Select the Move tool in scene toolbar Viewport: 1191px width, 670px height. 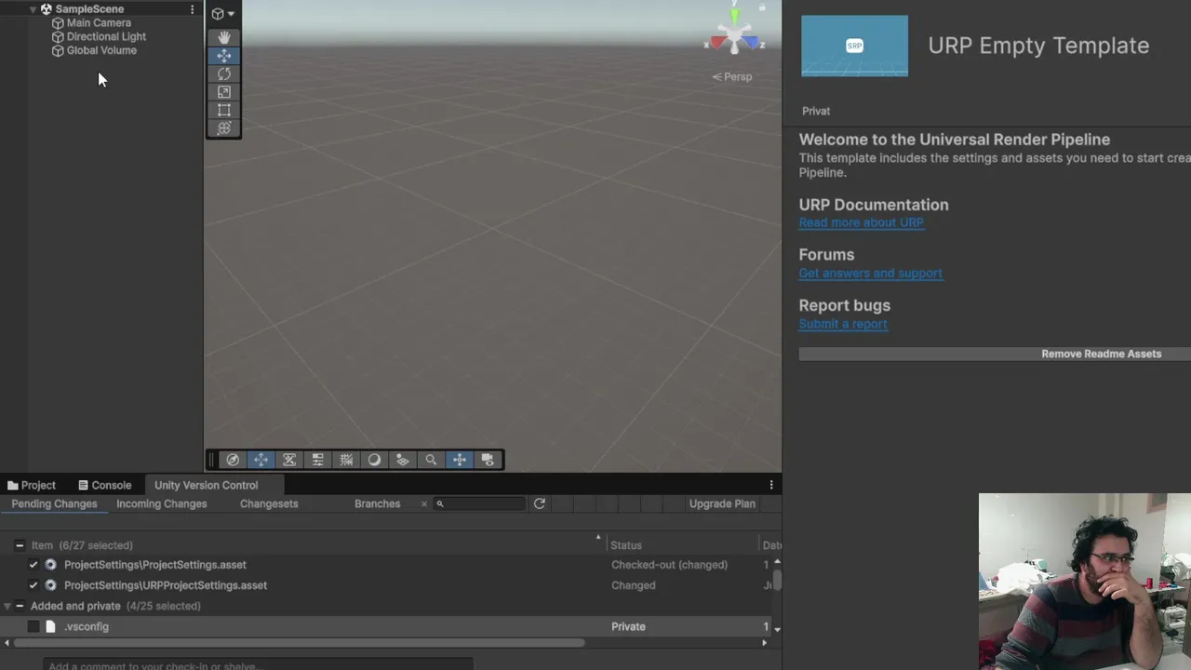[x=223, y=56]
